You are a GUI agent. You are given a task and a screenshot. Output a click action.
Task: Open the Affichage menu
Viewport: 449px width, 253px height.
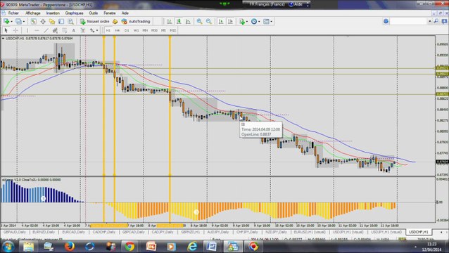click(x=33, y=13)
